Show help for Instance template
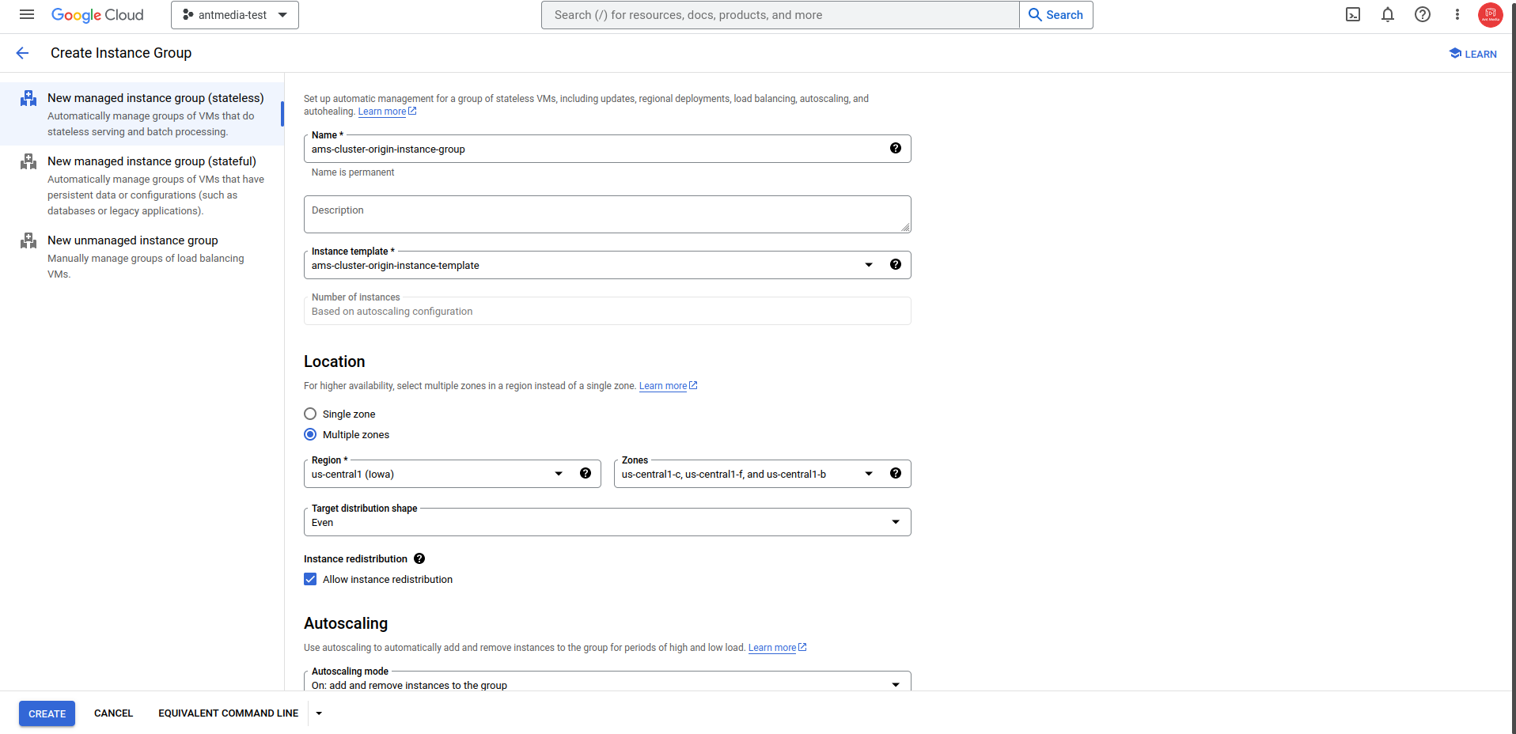Viewport: 1516px width, 734px height. 896,264
